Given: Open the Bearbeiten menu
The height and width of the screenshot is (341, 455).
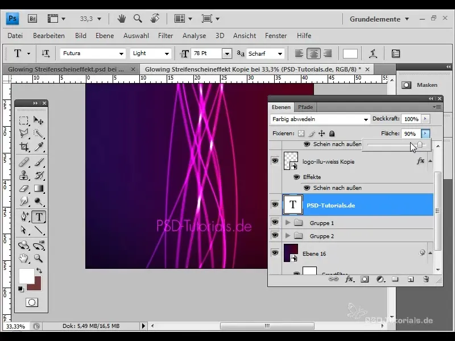Looking at the screenshot, I should [49, 36].
